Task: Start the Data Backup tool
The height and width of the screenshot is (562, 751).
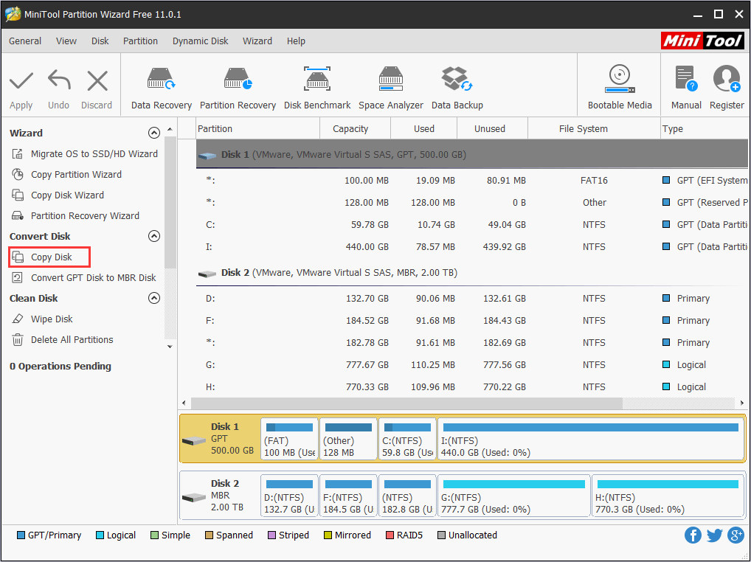Action: 457,84
